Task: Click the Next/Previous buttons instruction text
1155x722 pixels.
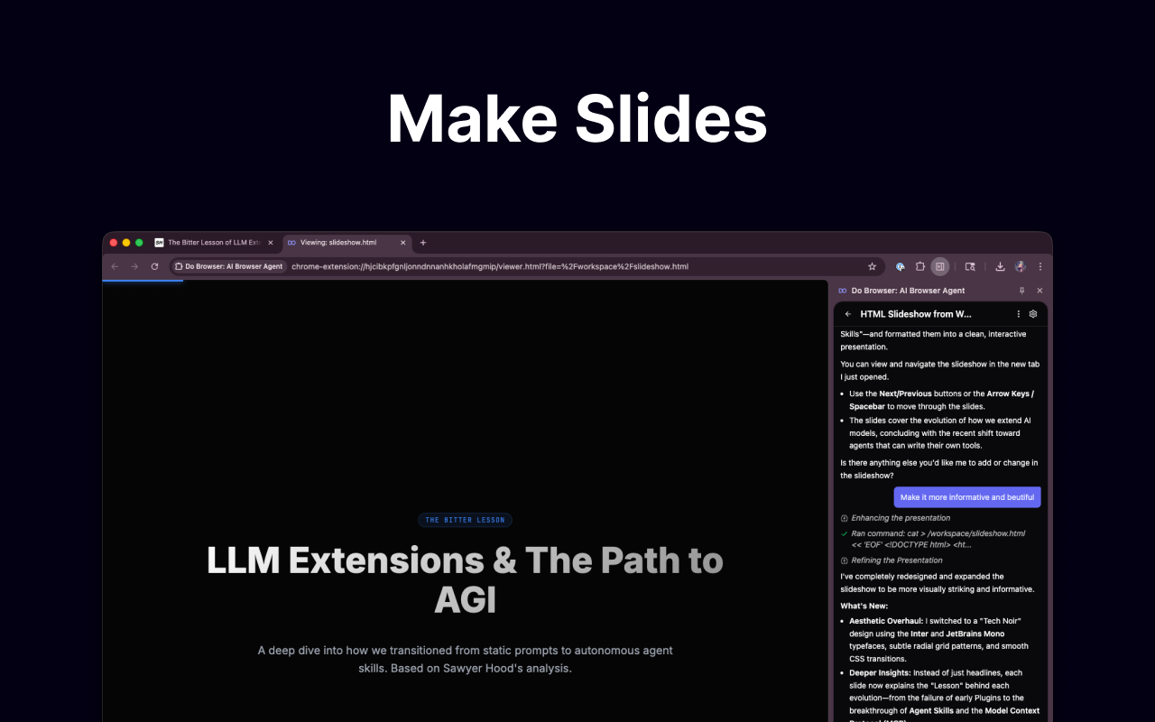Action: (x=942, y=400)
